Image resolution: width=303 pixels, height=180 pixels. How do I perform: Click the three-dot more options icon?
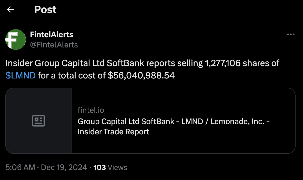click(291, 34)
